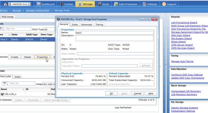Switch to the RAID Groups tab

(x=7, y=17)
